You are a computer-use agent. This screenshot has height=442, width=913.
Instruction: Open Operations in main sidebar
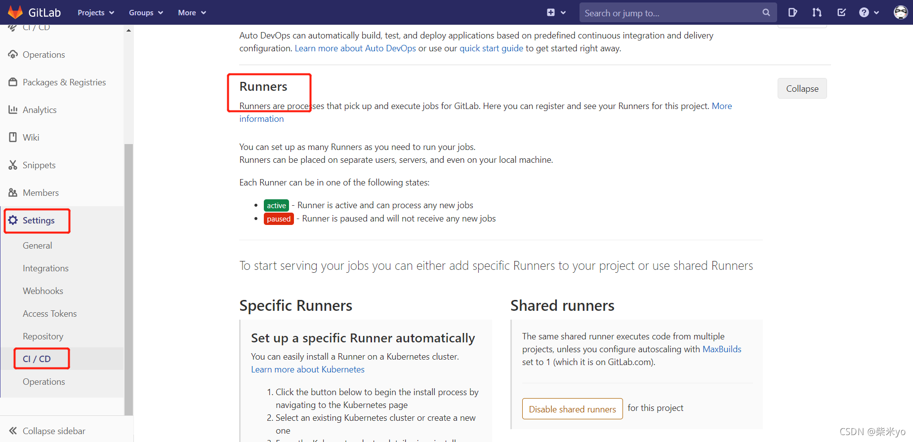[44, 55]
